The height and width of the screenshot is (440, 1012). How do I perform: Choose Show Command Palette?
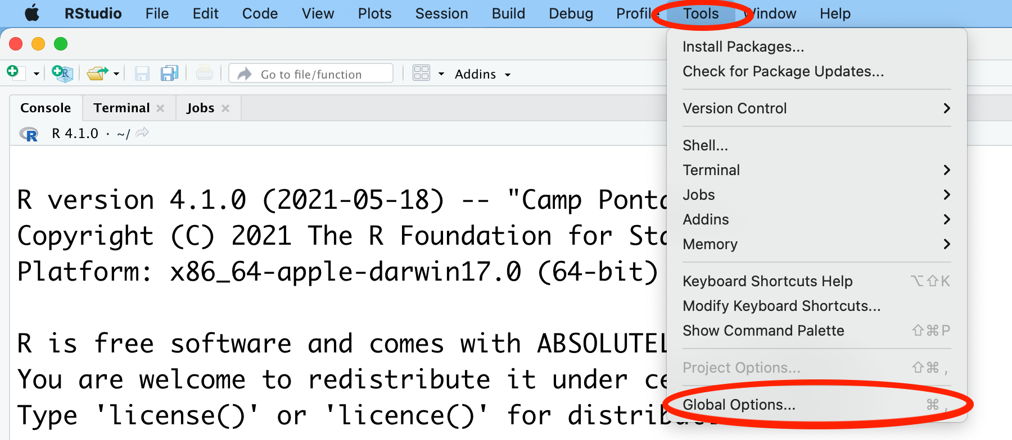[816, 331]
